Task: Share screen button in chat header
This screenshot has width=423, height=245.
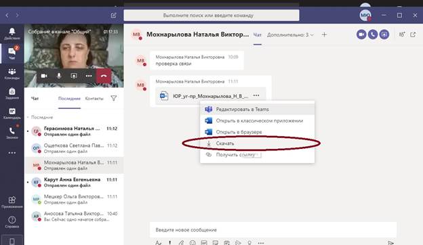Action: coord(384,35)
